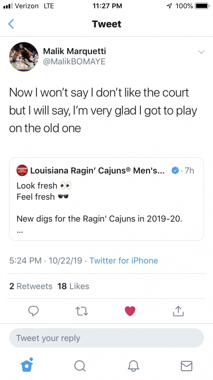The height and width of the screenshot is (380, 213).
Task: Go back using the blue arrow
Action: [x=11, y=24]
